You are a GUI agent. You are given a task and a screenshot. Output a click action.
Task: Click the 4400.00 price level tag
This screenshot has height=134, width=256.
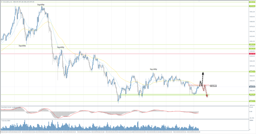point(252,2)
